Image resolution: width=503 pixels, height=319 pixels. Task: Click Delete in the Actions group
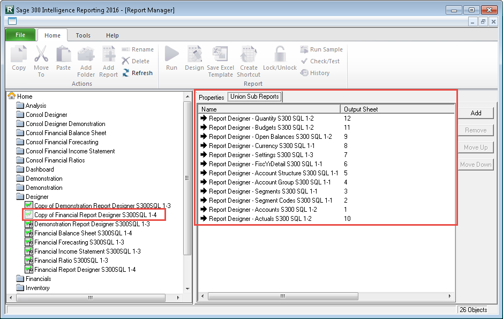(x=136, y=61)
